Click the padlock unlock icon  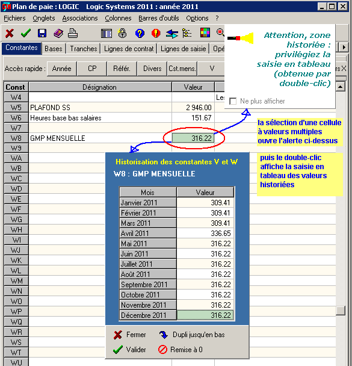coord(123,33)
